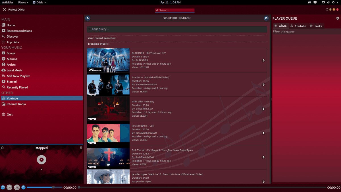Show Songs under Your Music
This screenshot has width=341, height=192.
coord(41,53)
